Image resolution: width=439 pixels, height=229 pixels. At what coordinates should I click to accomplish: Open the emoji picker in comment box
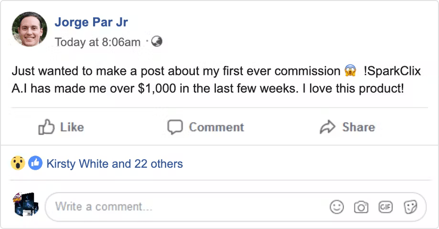pos(337,207)
